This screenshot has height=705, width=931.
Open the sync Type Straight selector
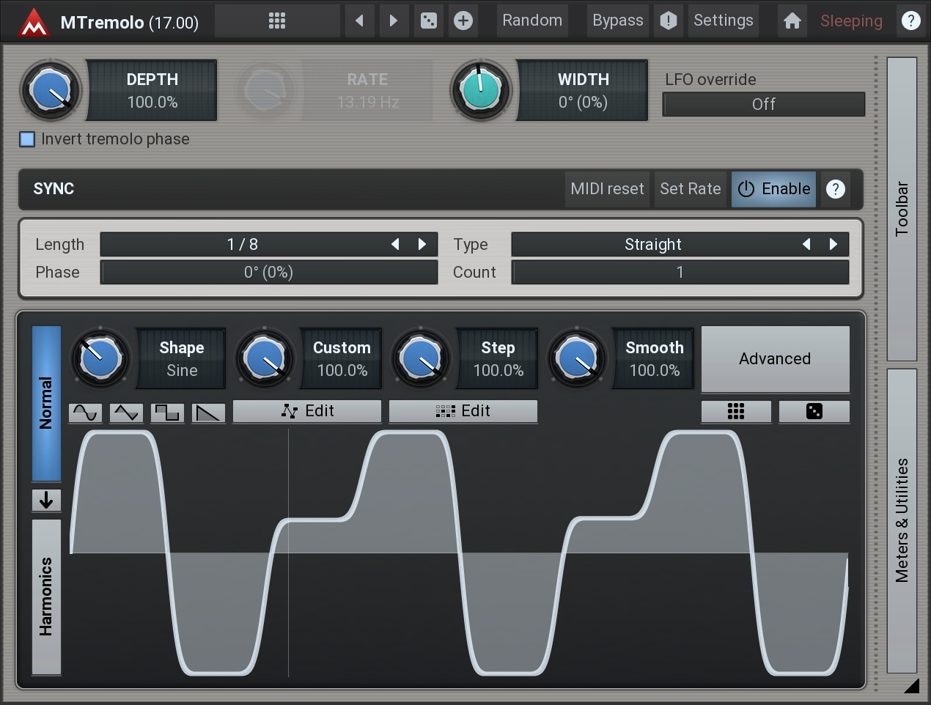click(652, 244)
